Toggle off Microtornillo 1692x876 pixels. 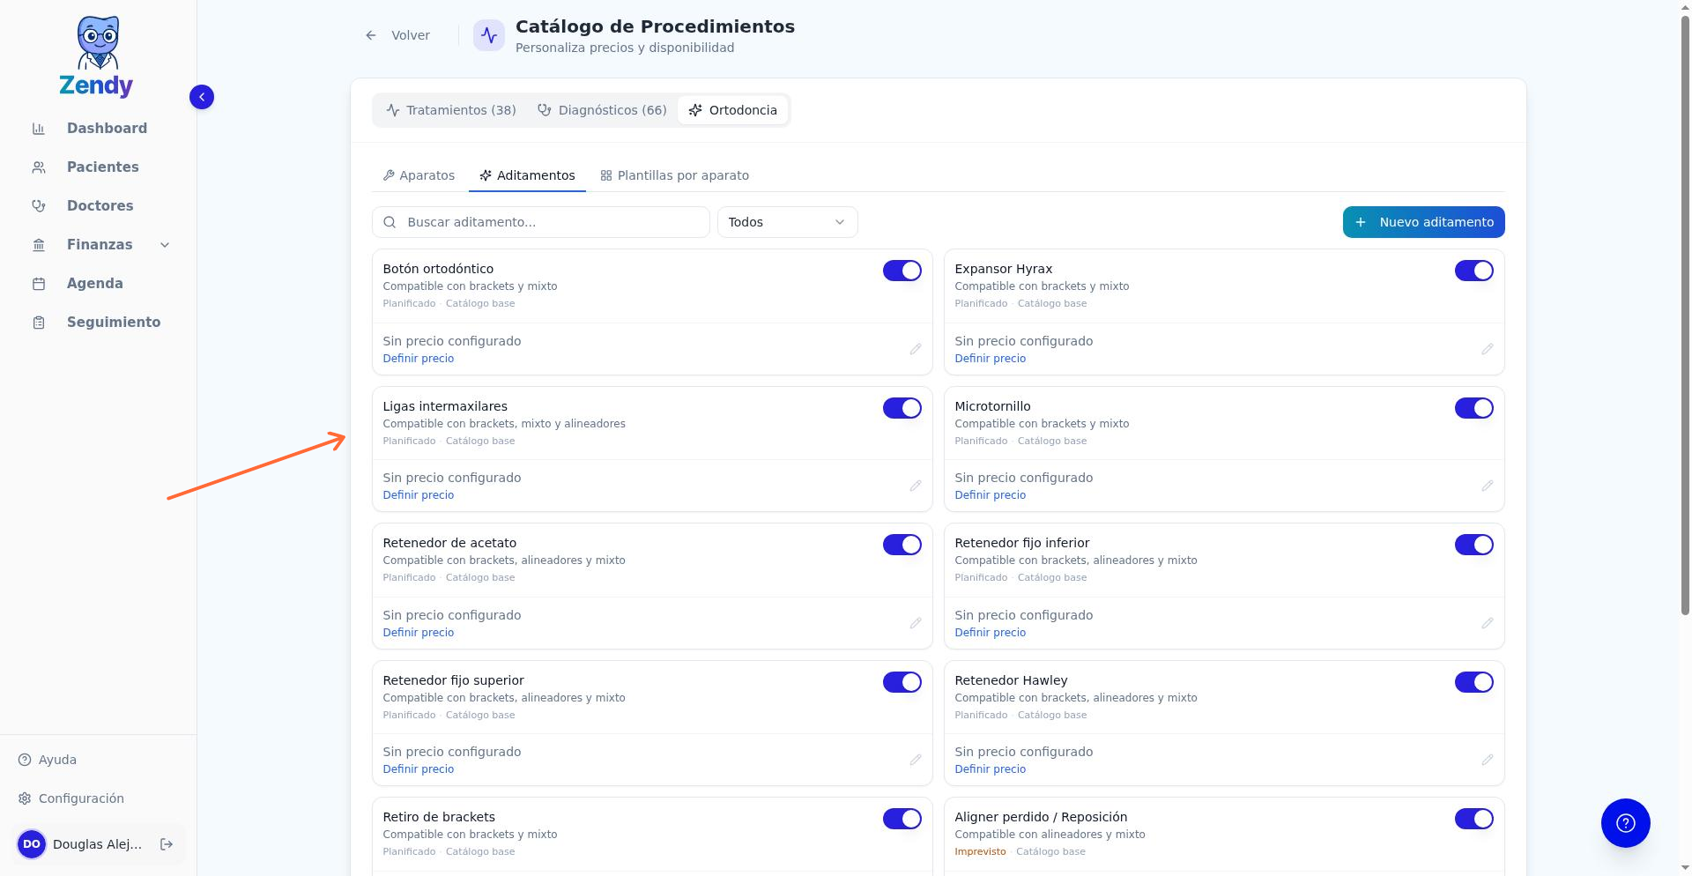[x=1474, y=408]
